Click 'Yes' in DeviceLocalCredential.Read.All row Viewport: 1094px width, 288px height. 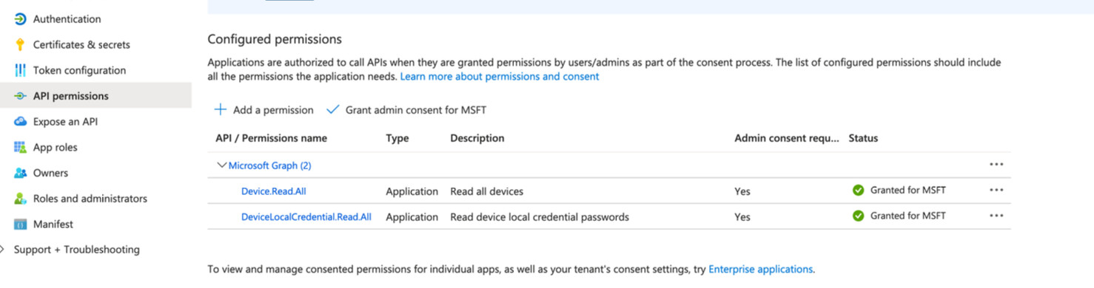point(742,217)
